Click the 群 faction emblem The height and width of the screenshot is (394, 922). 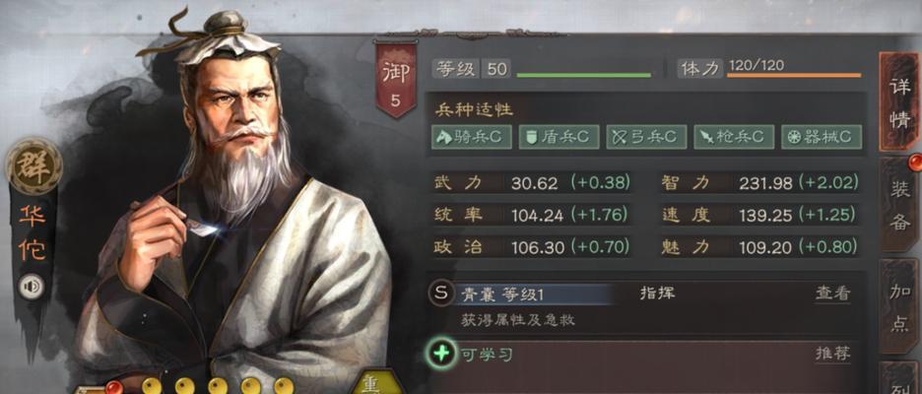(x=33, y=167)
